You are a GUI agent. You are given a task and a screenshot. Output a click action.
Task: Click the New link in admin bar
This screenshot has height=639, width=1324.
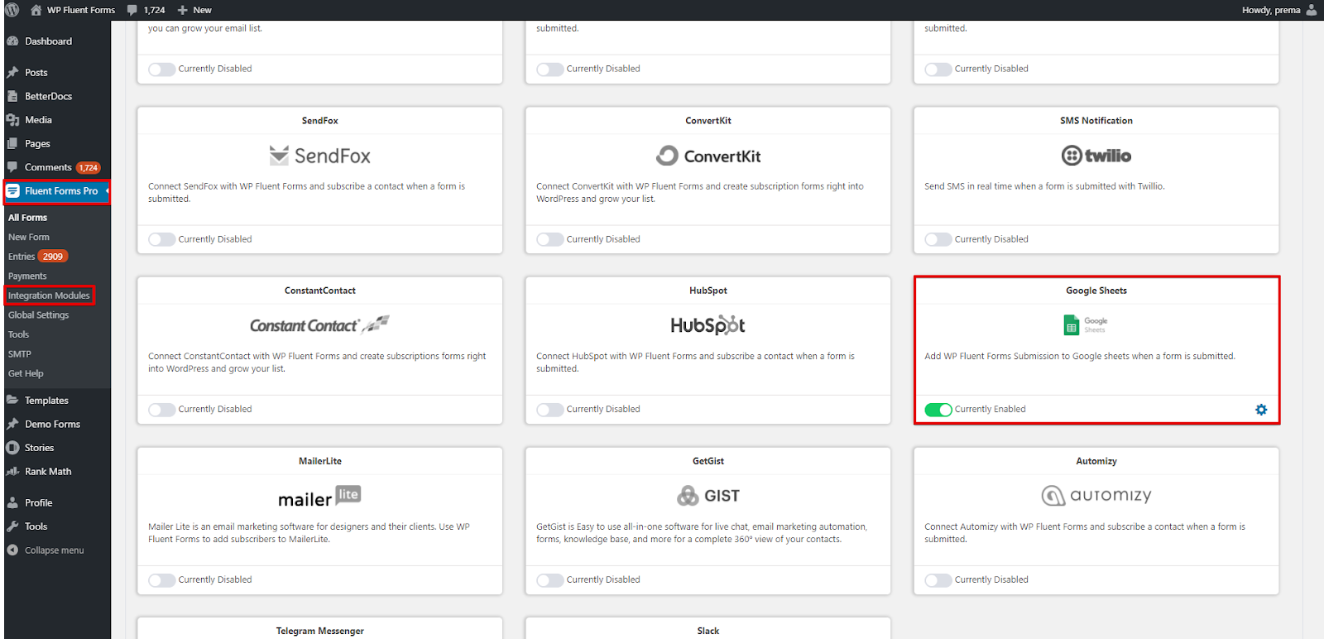tap(203, 10)
